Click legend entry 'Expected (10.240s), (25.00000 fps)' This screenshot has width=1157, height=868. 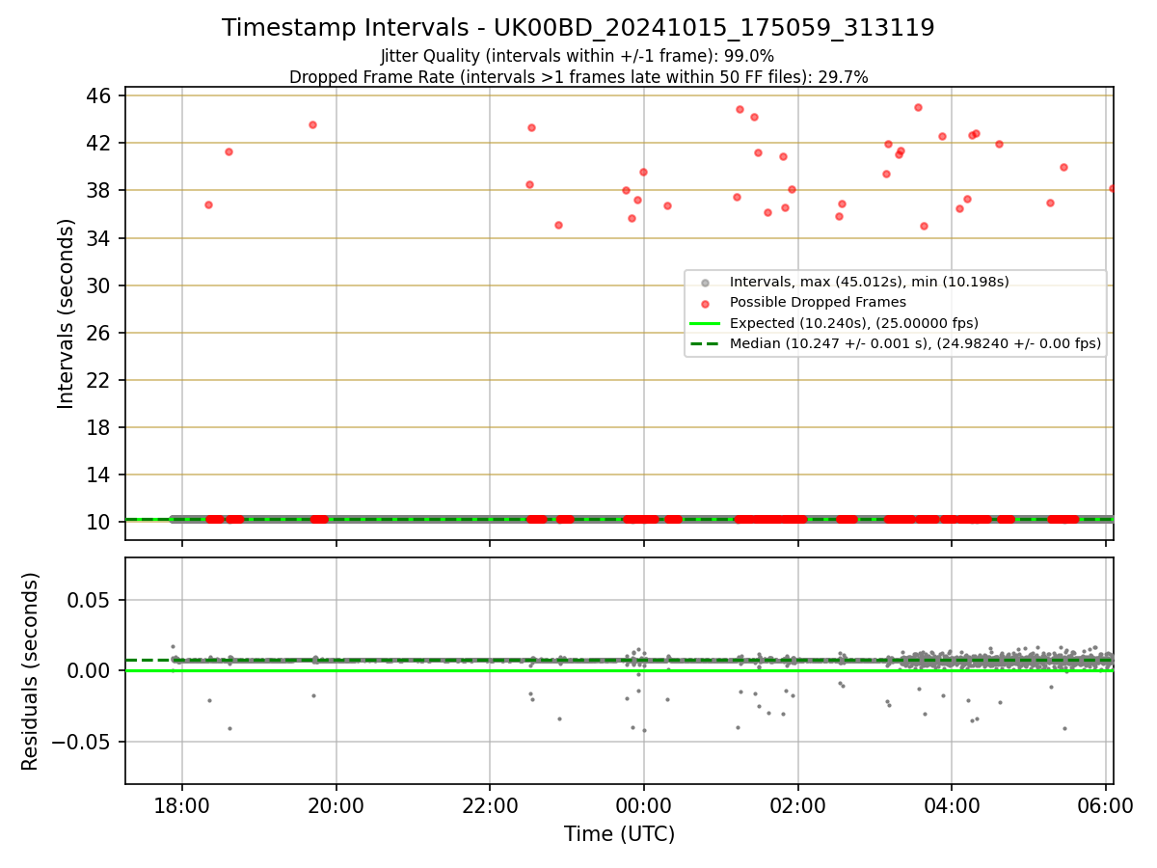[x=853, y=323]
